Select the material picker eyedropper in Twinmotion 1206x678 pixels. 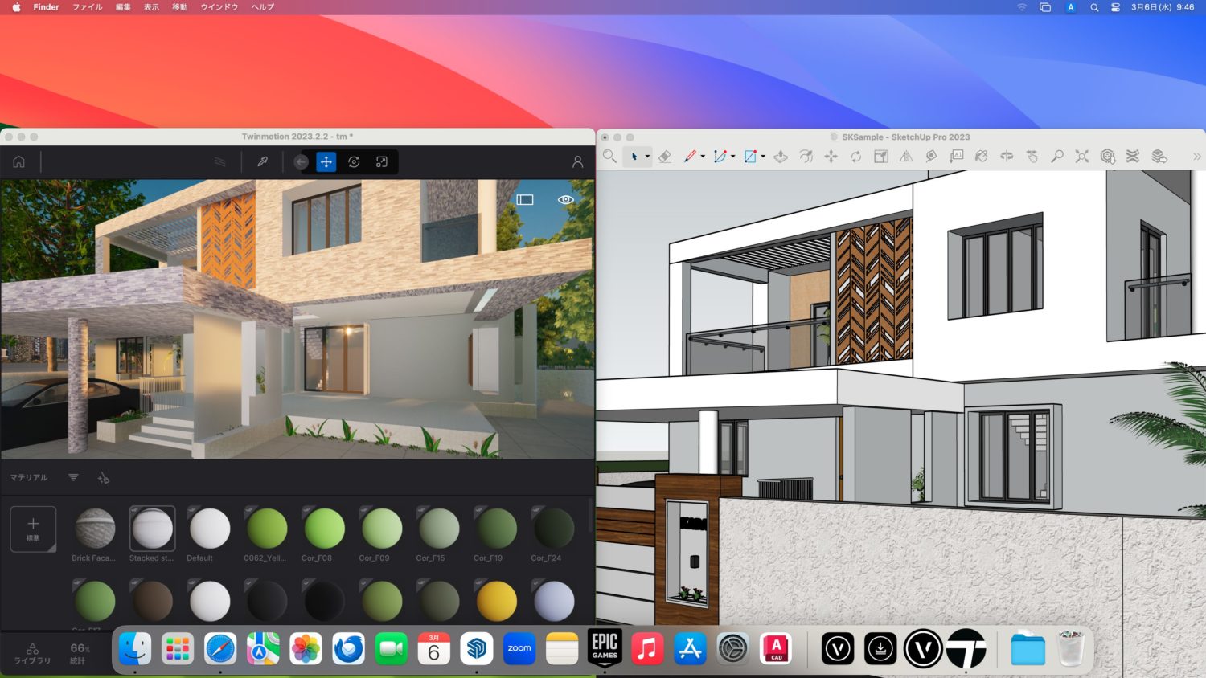pyautogui.click(x=263, y=161)
